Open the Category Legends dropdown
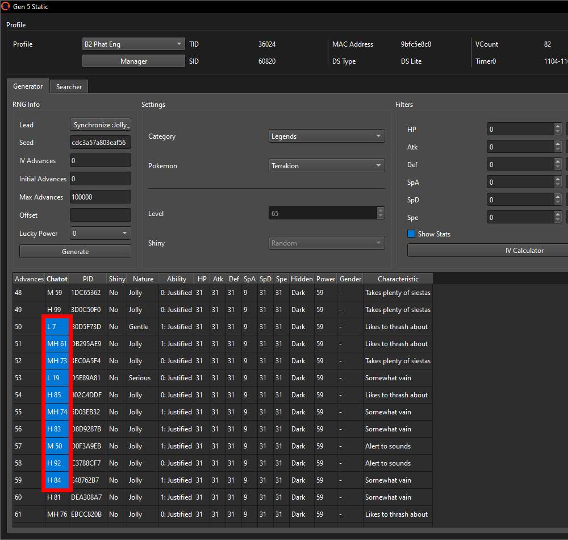The width and height of the screenshot is (568, 540). [x=327, y=136]
